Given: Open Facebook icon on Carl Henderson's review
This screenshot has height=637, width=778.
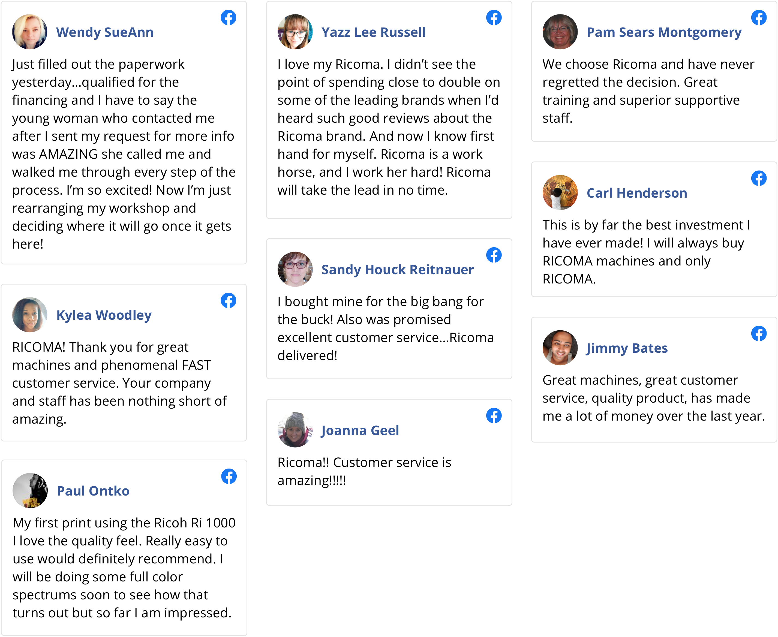Looking at the screenshot, I should [x=759, y=178].
